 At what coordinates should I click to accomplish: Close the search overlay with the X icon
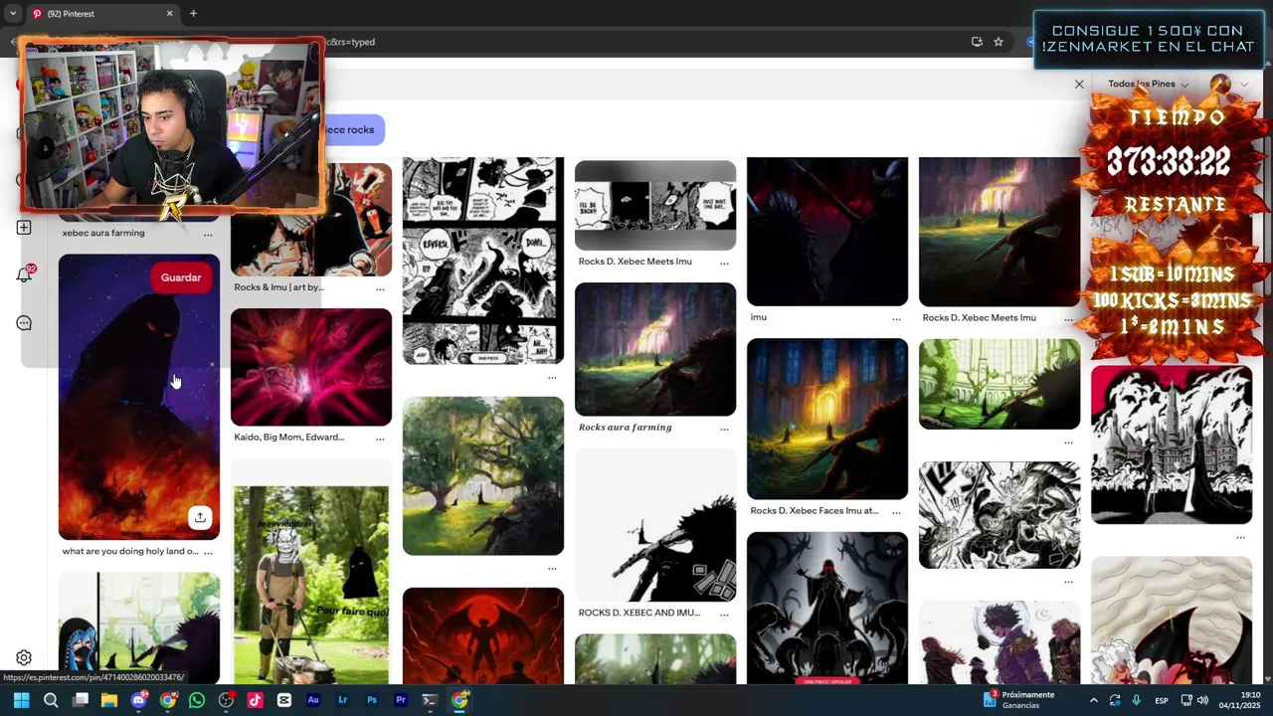coord(1079,85)
